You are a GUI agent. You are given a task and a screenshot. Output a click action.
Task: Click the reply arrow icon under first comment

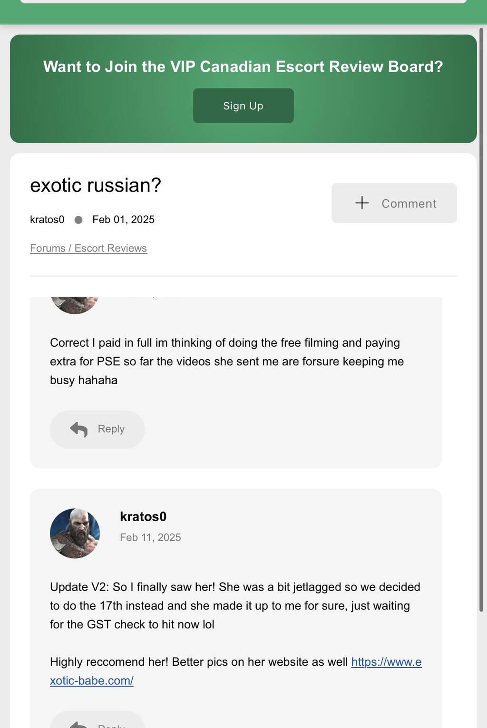(79, 429)
